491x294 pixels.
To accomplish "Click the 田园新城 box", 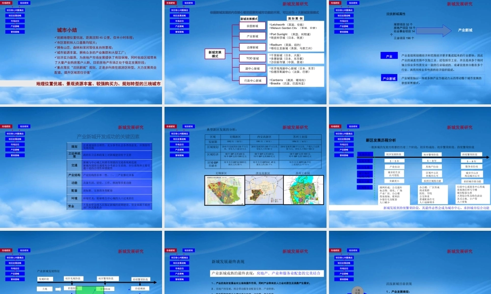I will pos(252,26).
